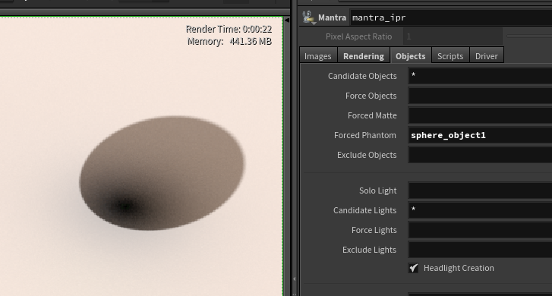Open the Images tab

pyautogui.click(x=318, y=56)
